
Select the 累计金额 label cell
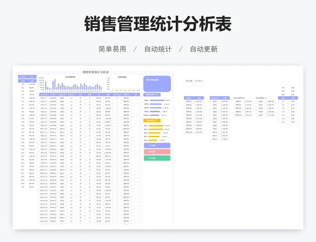(x=189, y=81)
